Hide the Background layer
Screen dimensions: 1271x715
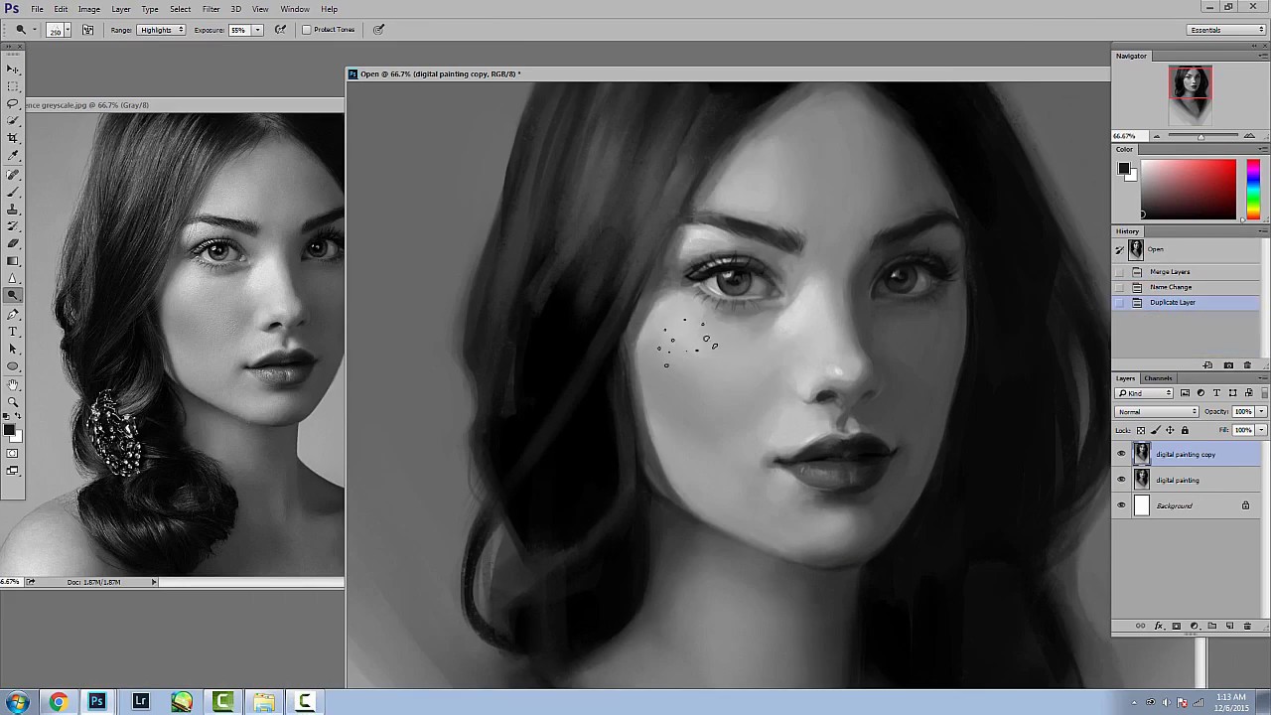point(1122,505)
